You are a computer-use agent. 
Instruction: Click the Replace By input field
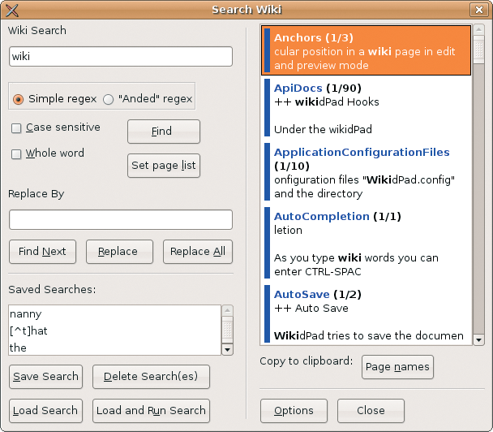[121, 219]
